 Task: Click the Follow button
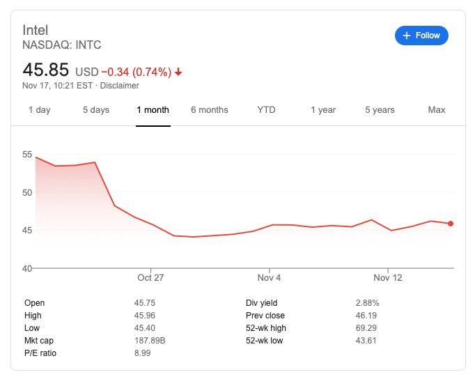(421, 36)
